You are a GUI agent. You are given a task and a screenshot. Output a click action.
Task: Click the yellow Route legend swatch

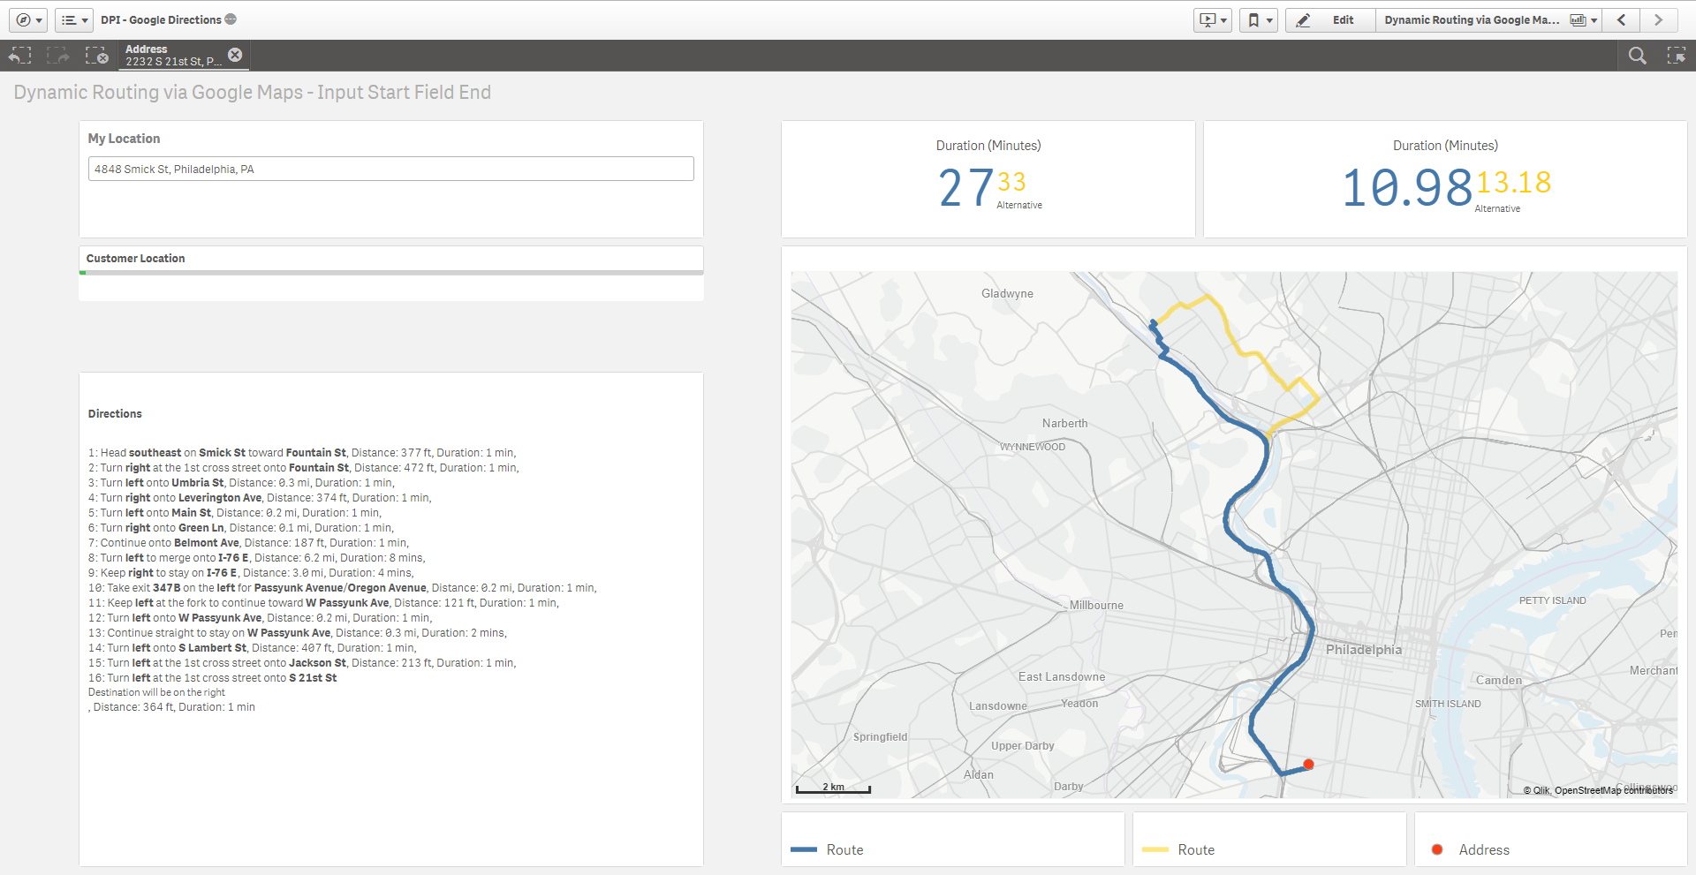(1155, 849)
